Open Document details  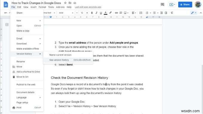(x=27, y=92)
